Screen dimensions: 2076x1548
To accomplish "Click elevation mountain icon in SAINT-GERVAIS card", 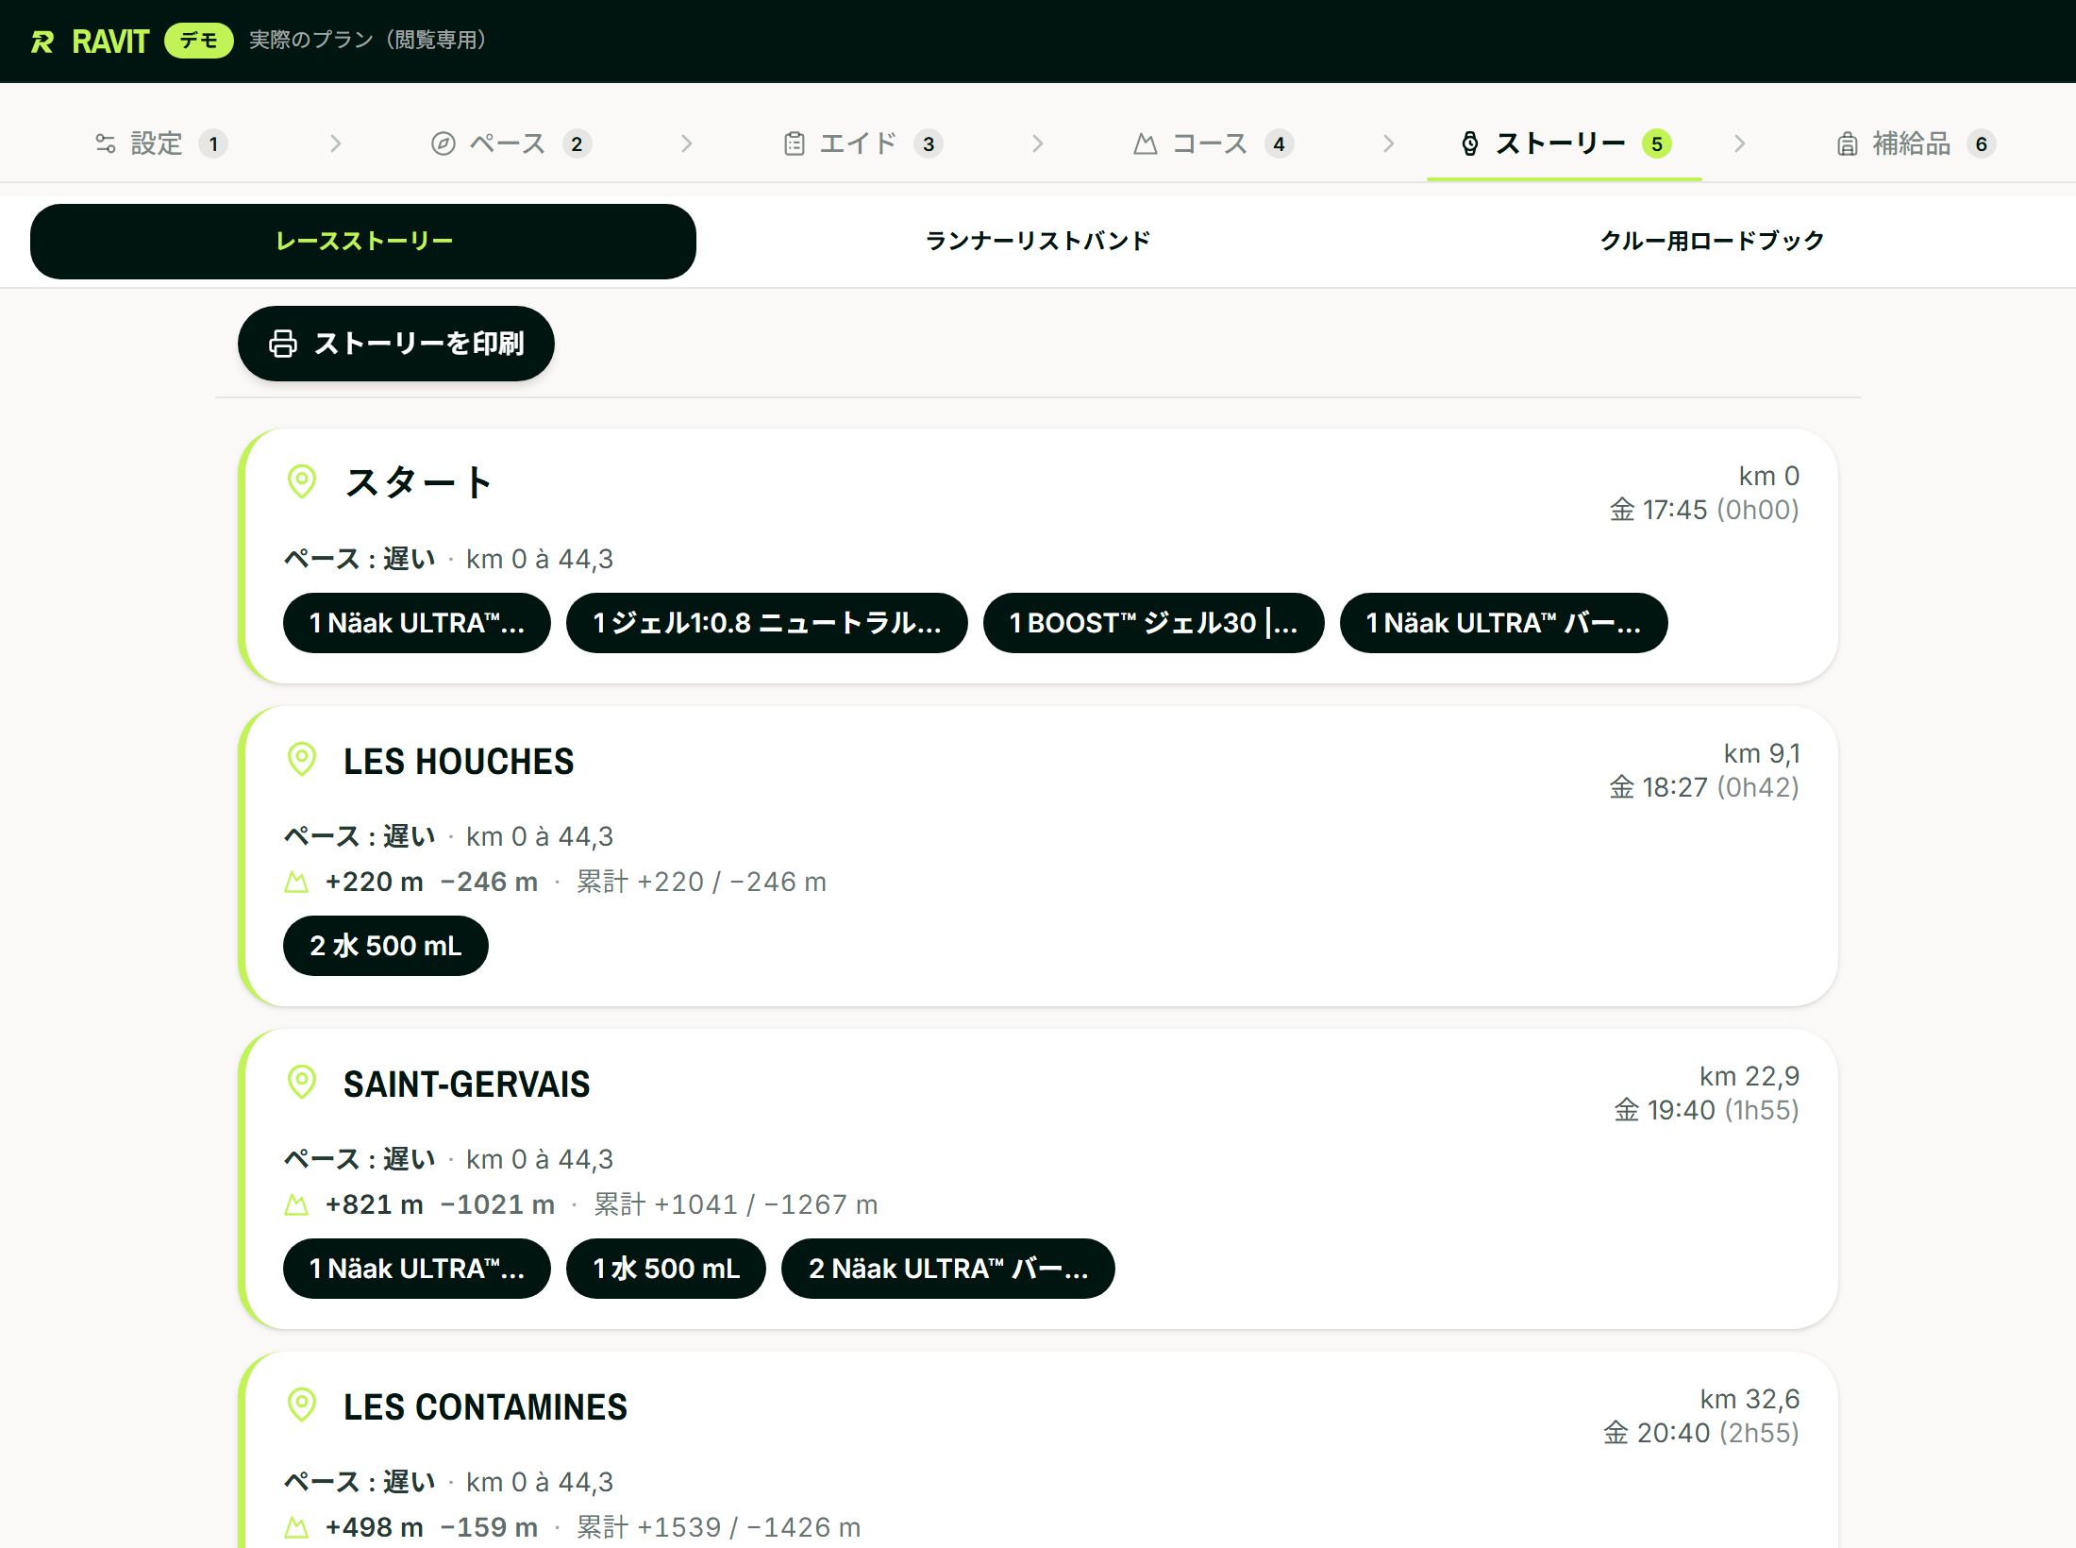I will pyautogui.click(x=296, y=1204).
